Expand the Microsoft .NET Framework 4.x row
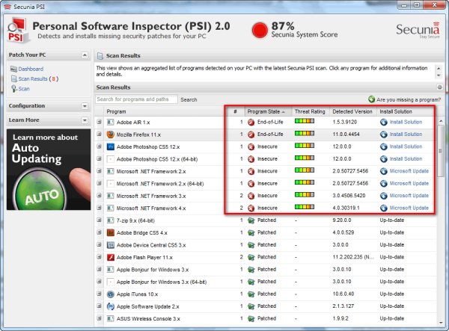449x331 pixels. 99,208
